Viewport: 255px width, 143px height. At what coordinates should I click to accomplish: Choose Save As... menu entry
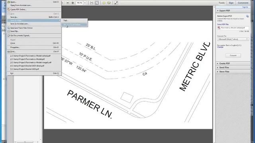pos(34,17)
